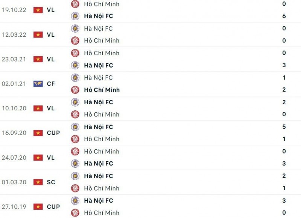Click Hà Nội FC crest in 19.10.22 match
The height and width of the screenshot is (218, 301).
pyautogui.click(x=75, y=16)
